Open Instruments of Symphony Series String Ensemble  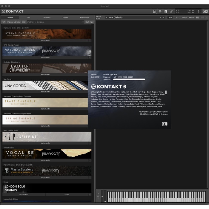click(45, 40)
